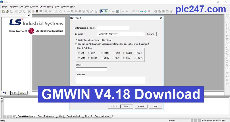Screen dimensions: 230x122
Task: Switch to the Find output tab
Action: (x=87, y=116)
